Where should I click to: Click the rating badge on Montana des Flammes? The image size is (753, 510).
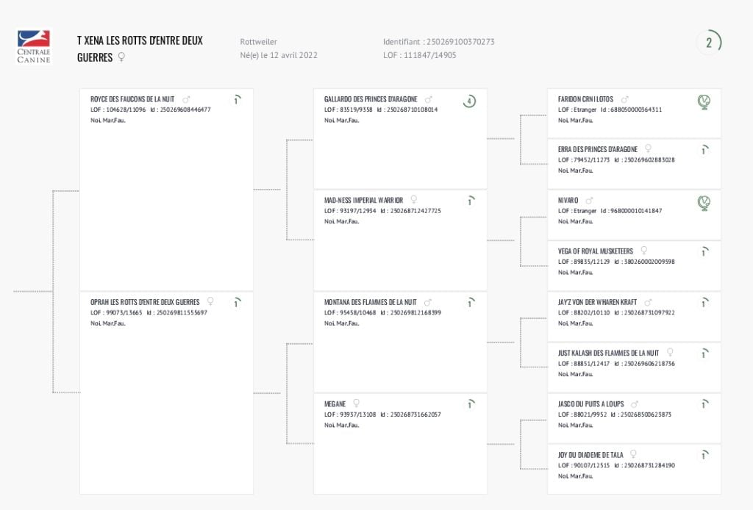pyautogui.click(x=469, y=303)
